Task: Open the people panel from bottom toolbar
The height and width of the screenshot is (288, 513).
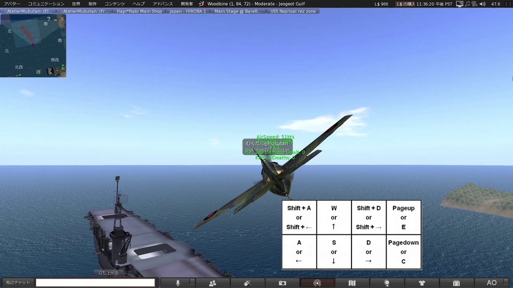Action: 213,283
